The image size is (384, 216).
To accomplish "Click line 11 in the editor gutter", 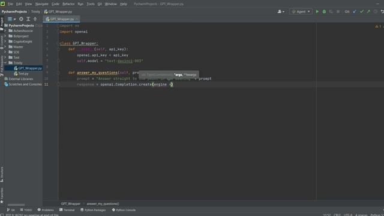I will [x=46, y=84].
